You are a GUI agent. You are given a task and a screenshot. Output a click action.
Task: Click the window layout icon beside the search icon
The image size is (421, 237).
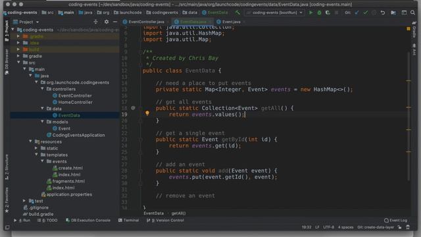(x=404, y=13)
